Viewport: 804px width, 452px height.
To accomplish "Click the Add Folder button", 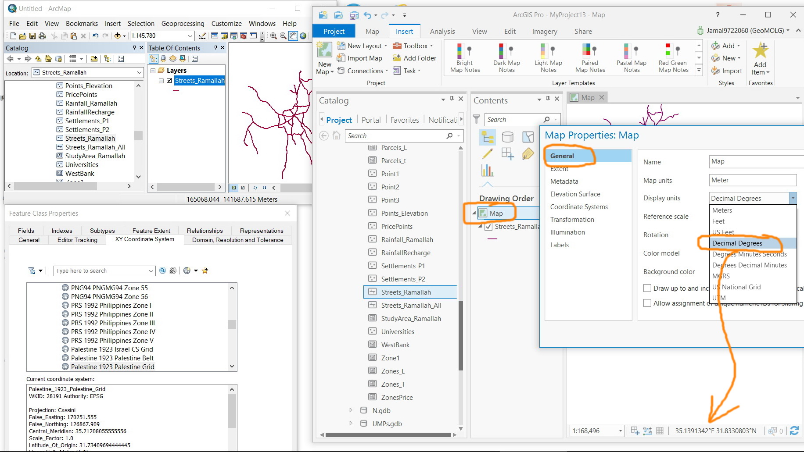I will [x=414, y=58].
